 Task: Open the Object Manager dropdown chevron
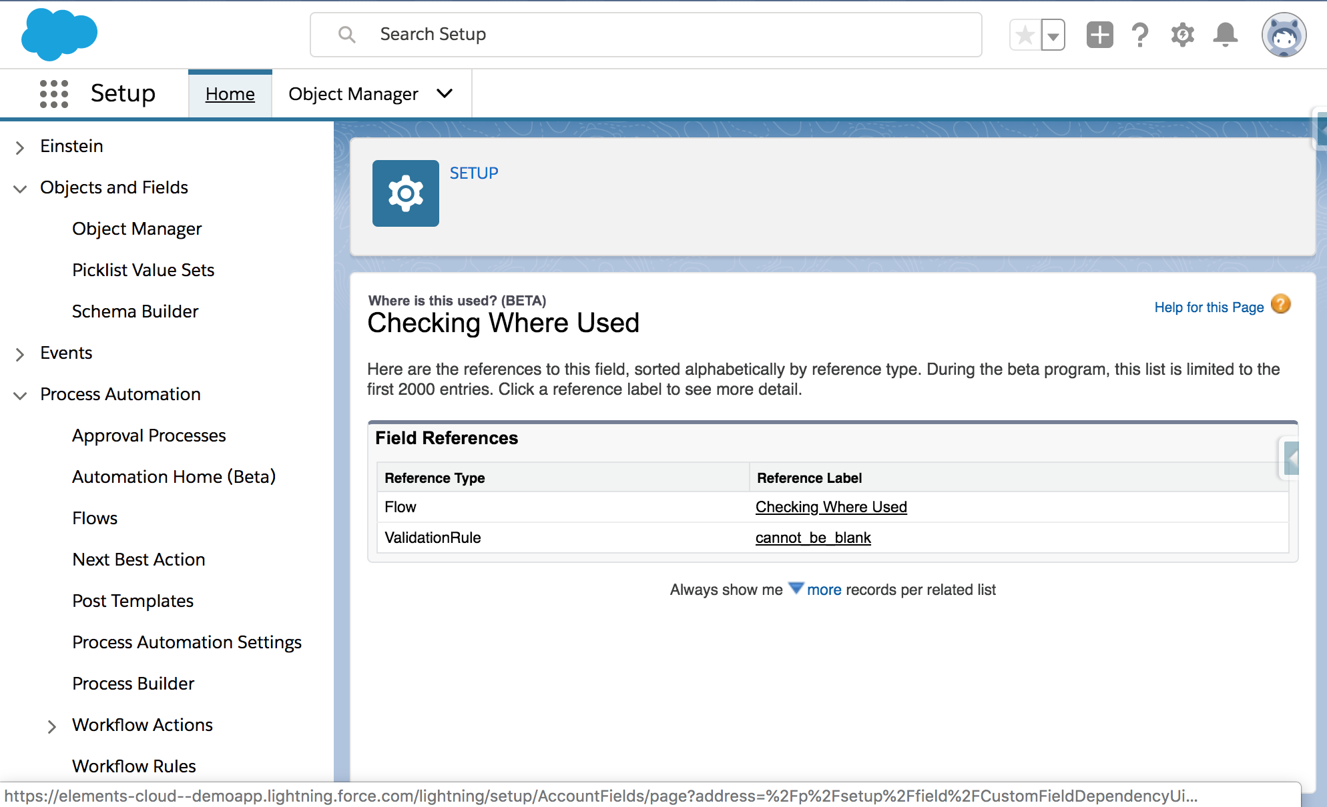[445, 94]
